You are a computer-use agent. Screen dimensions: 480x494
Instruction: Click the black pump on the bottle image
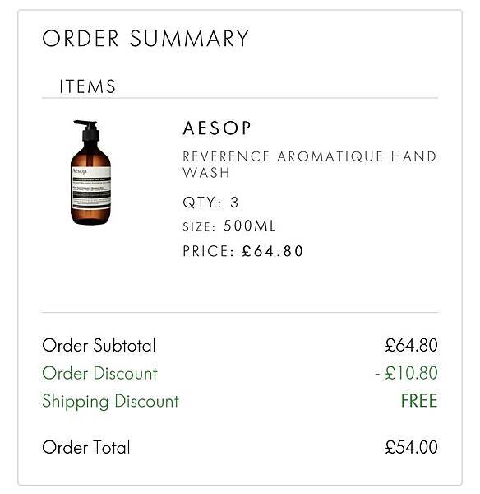click(x=88, y=130)
